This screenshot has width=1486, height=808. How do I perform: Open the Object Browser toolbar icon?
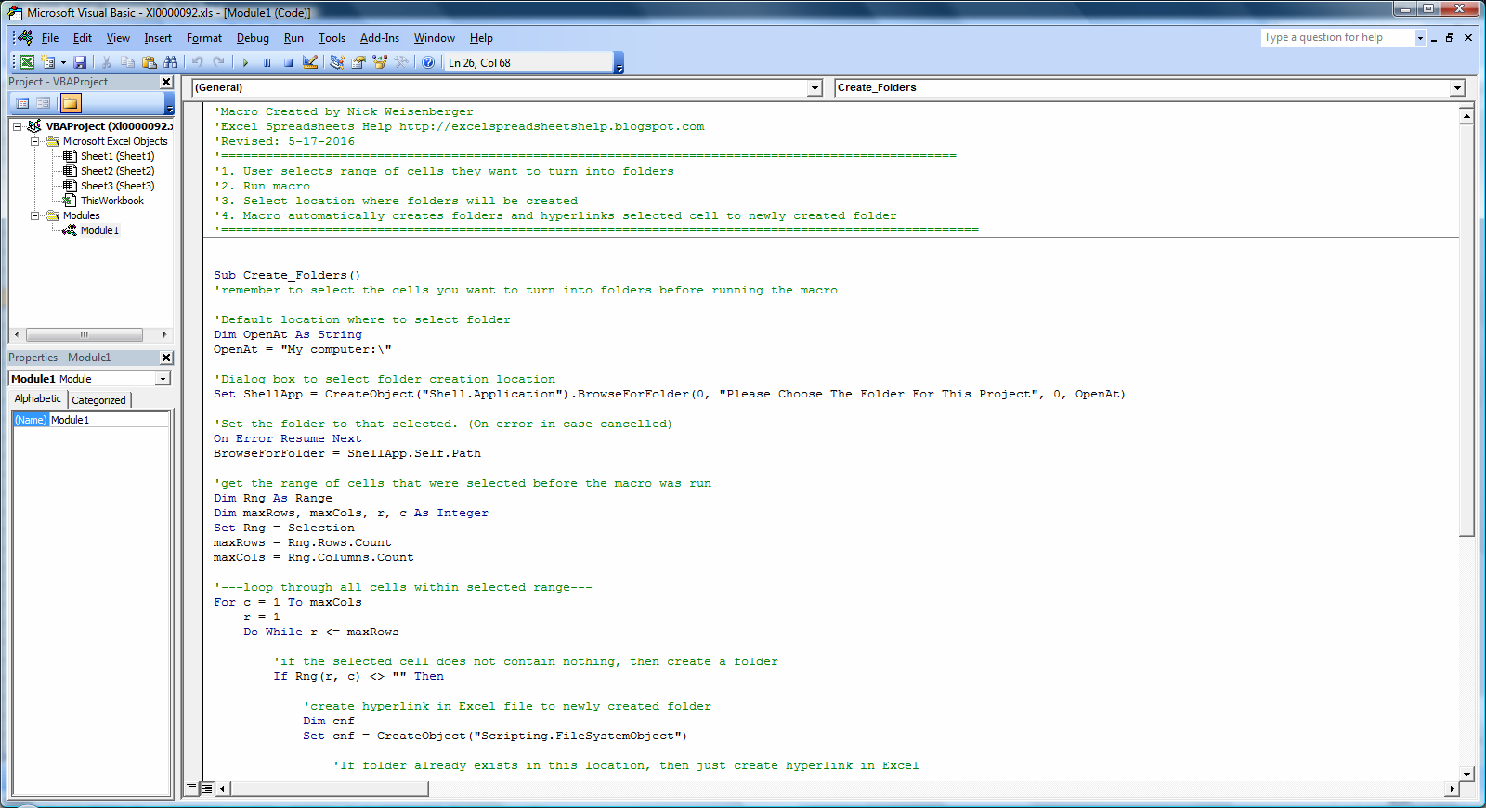379,62
